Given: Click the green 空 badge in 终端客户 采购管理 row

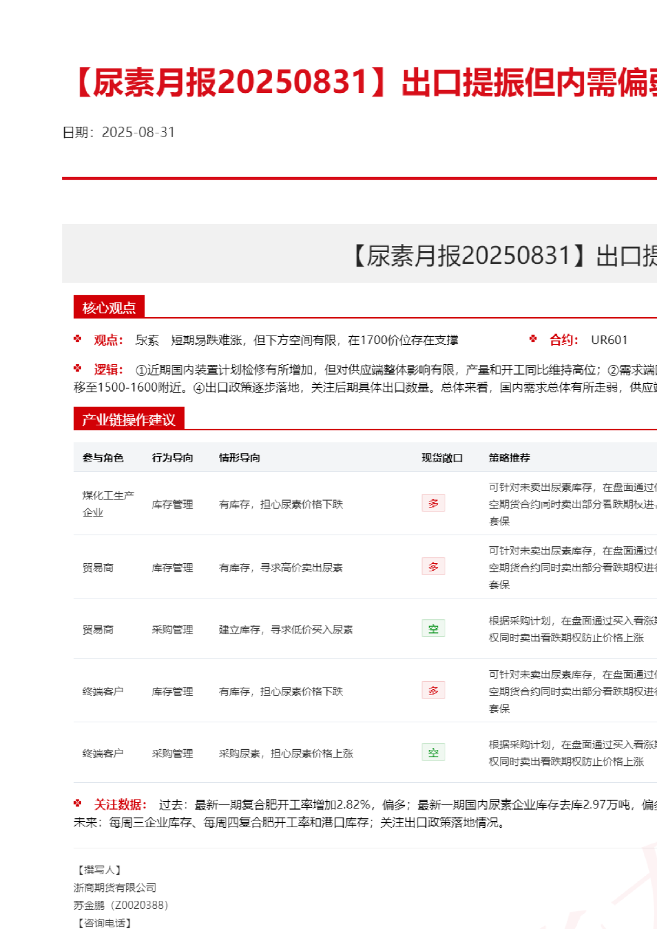Looking at the screenshot, I should 433,753.
